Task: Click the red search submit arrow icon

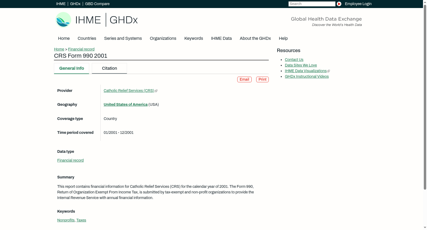Action: [339, 4]
